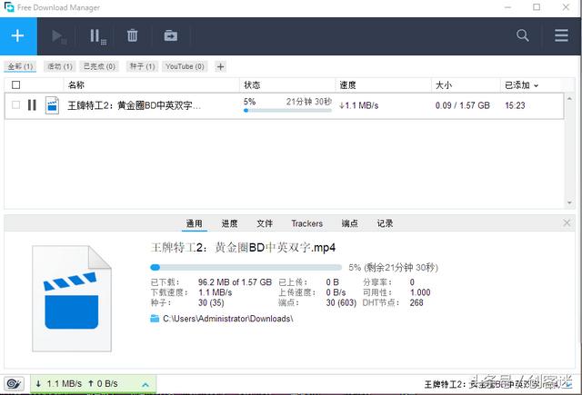Maximize the Free Download Manager window

pos(537,7)
